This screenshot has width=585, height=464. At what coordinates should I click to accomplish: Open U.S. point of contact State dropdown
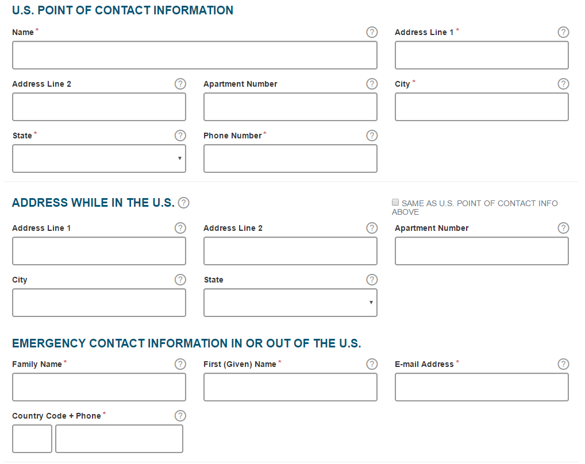coord(99,158)
